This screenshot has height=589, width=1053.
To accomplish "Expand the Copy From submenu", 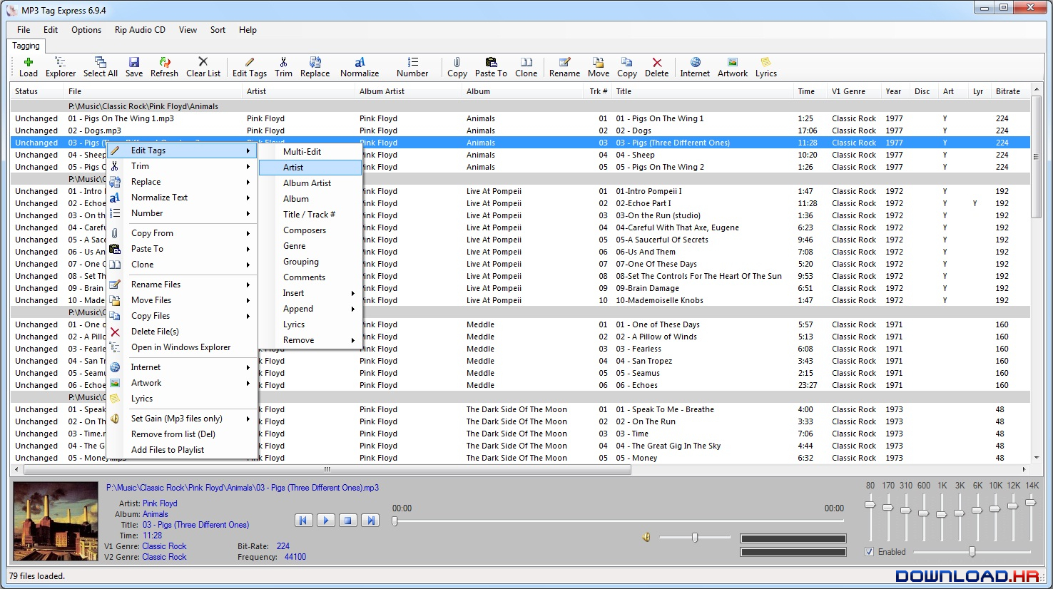I will (x=182, y=233).
